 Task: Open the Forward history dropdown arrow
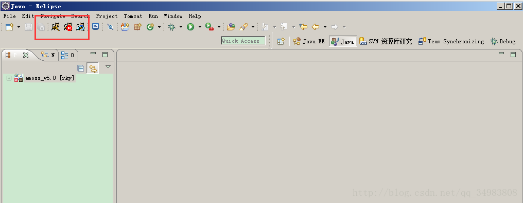pyautogui.click(x=344, y=27)
